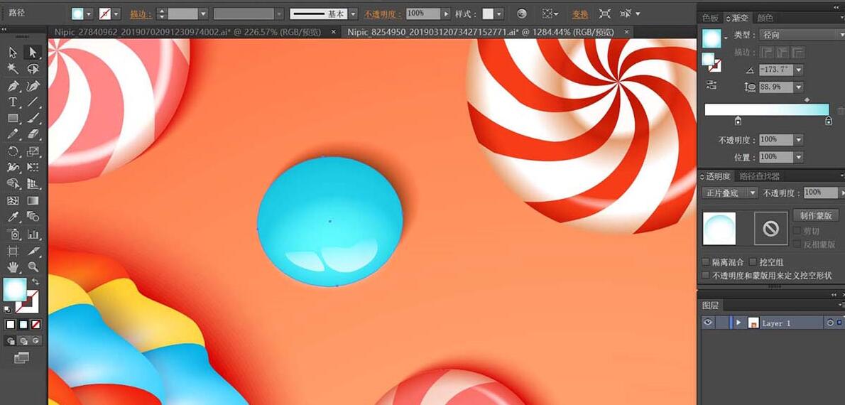Screen dimensions: 845x405
Task: Select the Paintbrush tool
Action: tap(33, 118)
